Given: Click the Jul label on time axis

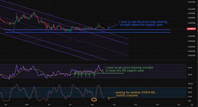Looking at the screenshot, I should [70, 105].
